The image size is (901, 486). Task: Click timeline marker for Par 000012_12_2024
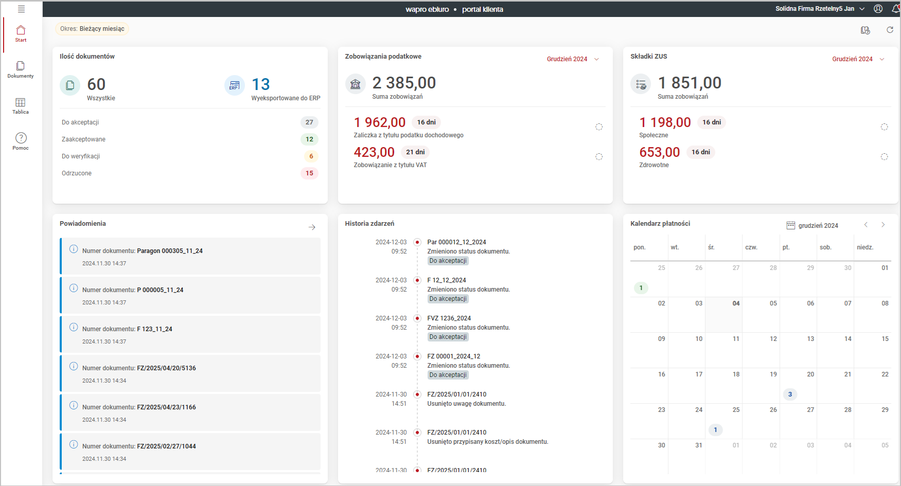(x=417, y=242)
